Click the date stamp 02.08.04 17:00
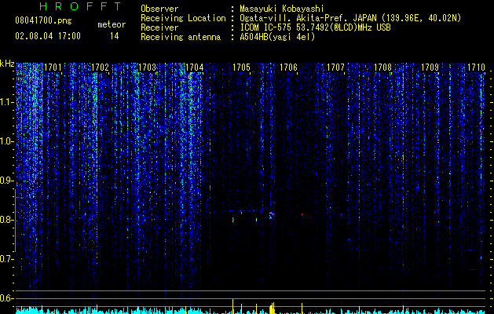The width and height of the screenshot is (494, 314). [x=48, y=36]
